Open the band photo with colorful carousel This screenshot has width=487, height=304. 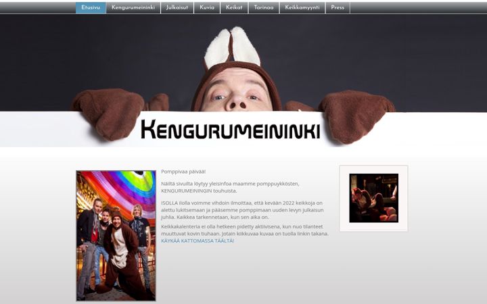point(116,236)
